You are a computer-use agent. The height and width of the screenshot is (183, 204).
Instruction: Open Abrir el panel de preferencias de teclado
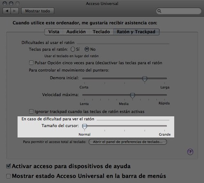click(x=128, y=142)
